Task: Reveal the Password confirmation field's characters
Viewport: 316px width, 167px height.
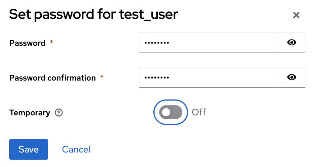Action: click(x=292, y=77)
